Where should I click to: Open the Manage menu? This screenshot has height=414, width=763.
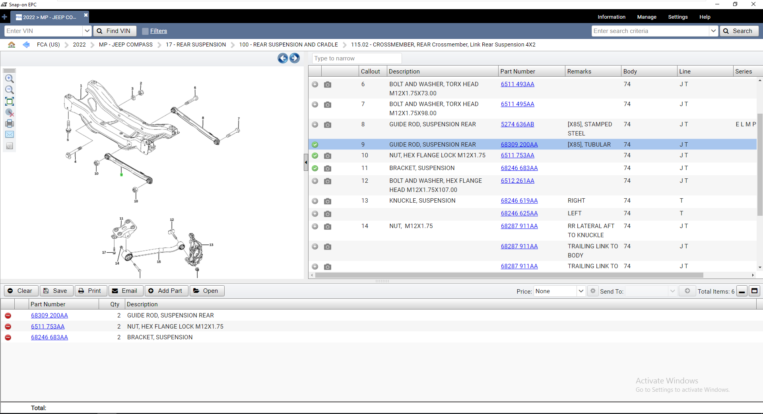click(647, 17)
